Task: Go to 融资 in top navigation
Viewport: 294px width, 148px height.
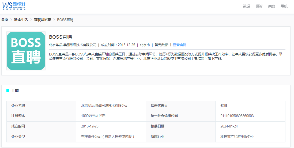Action: tap(272, 6)
